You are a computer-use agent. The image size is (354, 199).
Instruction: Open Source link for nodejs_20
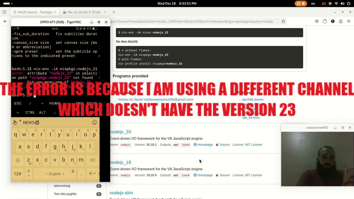tap(223, 145)
